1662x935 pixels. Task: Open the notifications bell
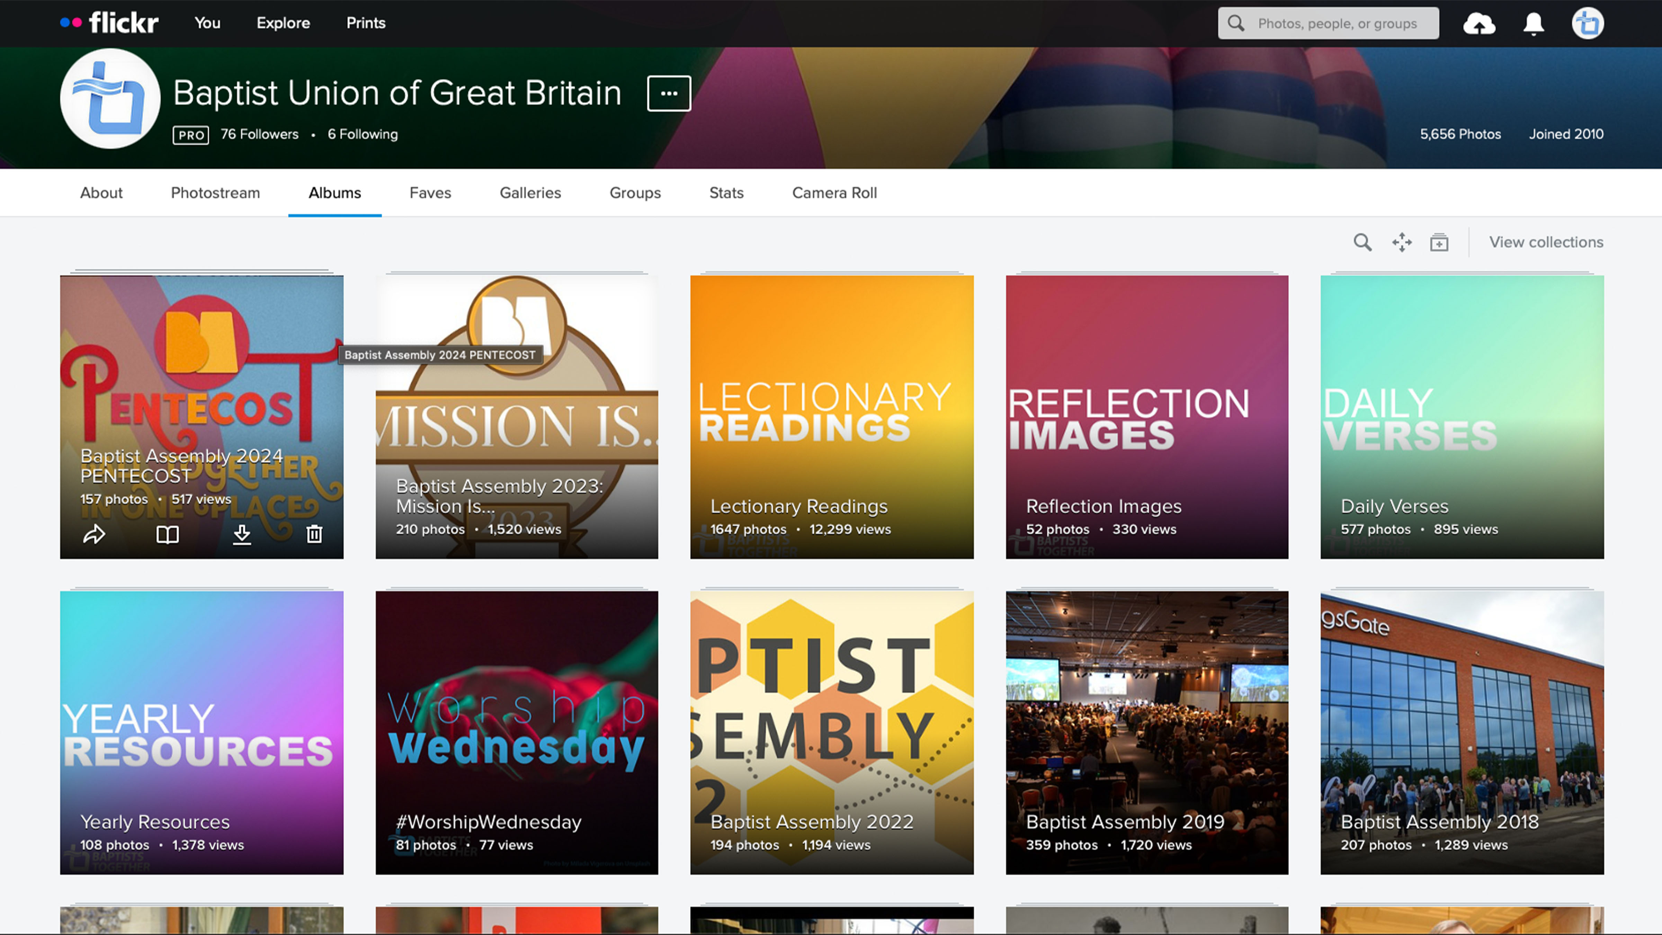[x=1534, y=24]
